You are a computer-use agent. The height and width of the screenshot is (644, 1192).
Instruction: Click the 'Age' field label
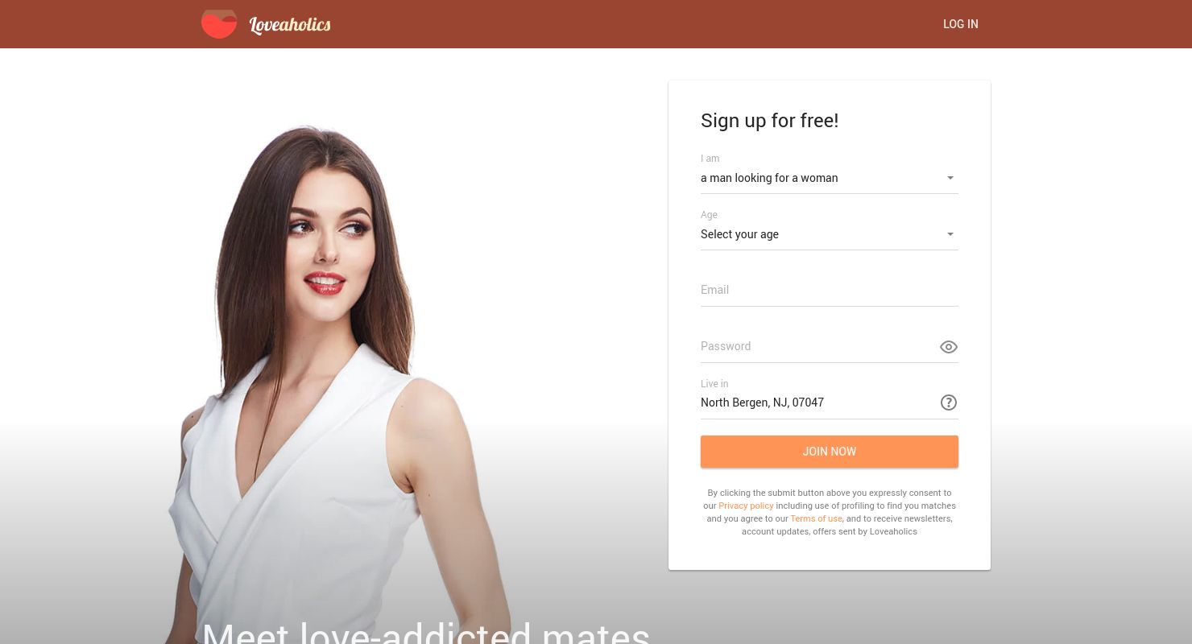709,215
